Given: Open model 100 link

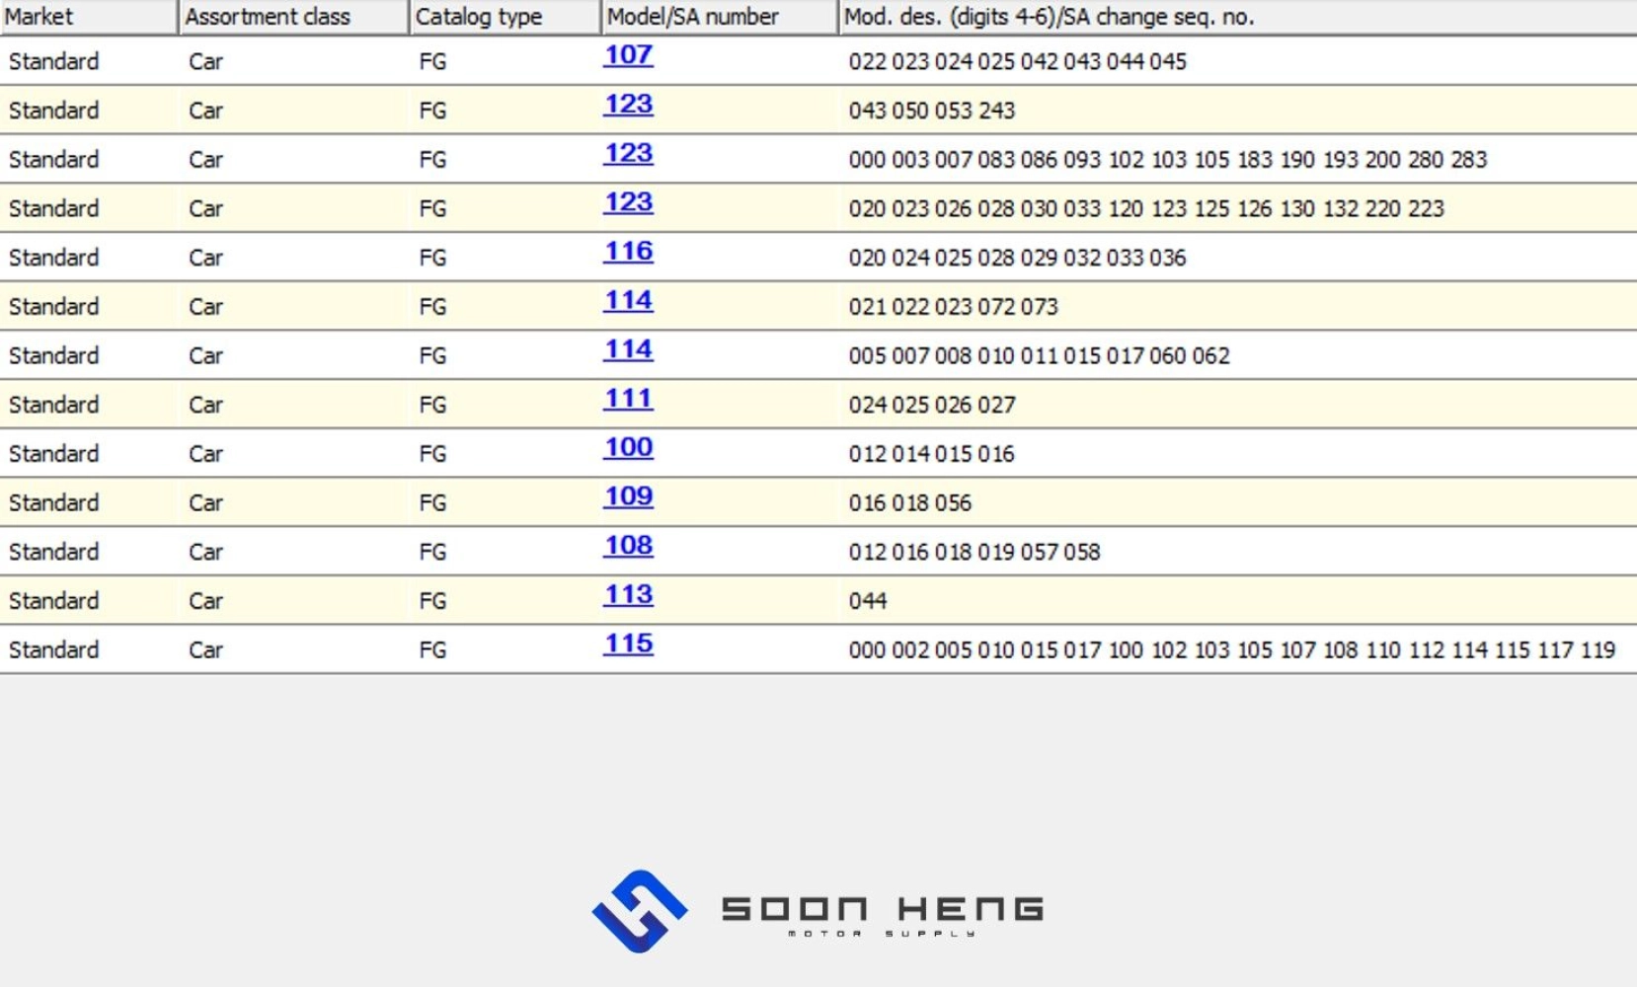Looking at the screenshot, I should (628, 448).
